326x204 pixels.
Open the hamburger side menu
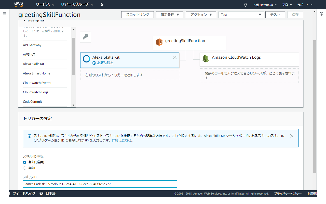[x=5, y=14]
